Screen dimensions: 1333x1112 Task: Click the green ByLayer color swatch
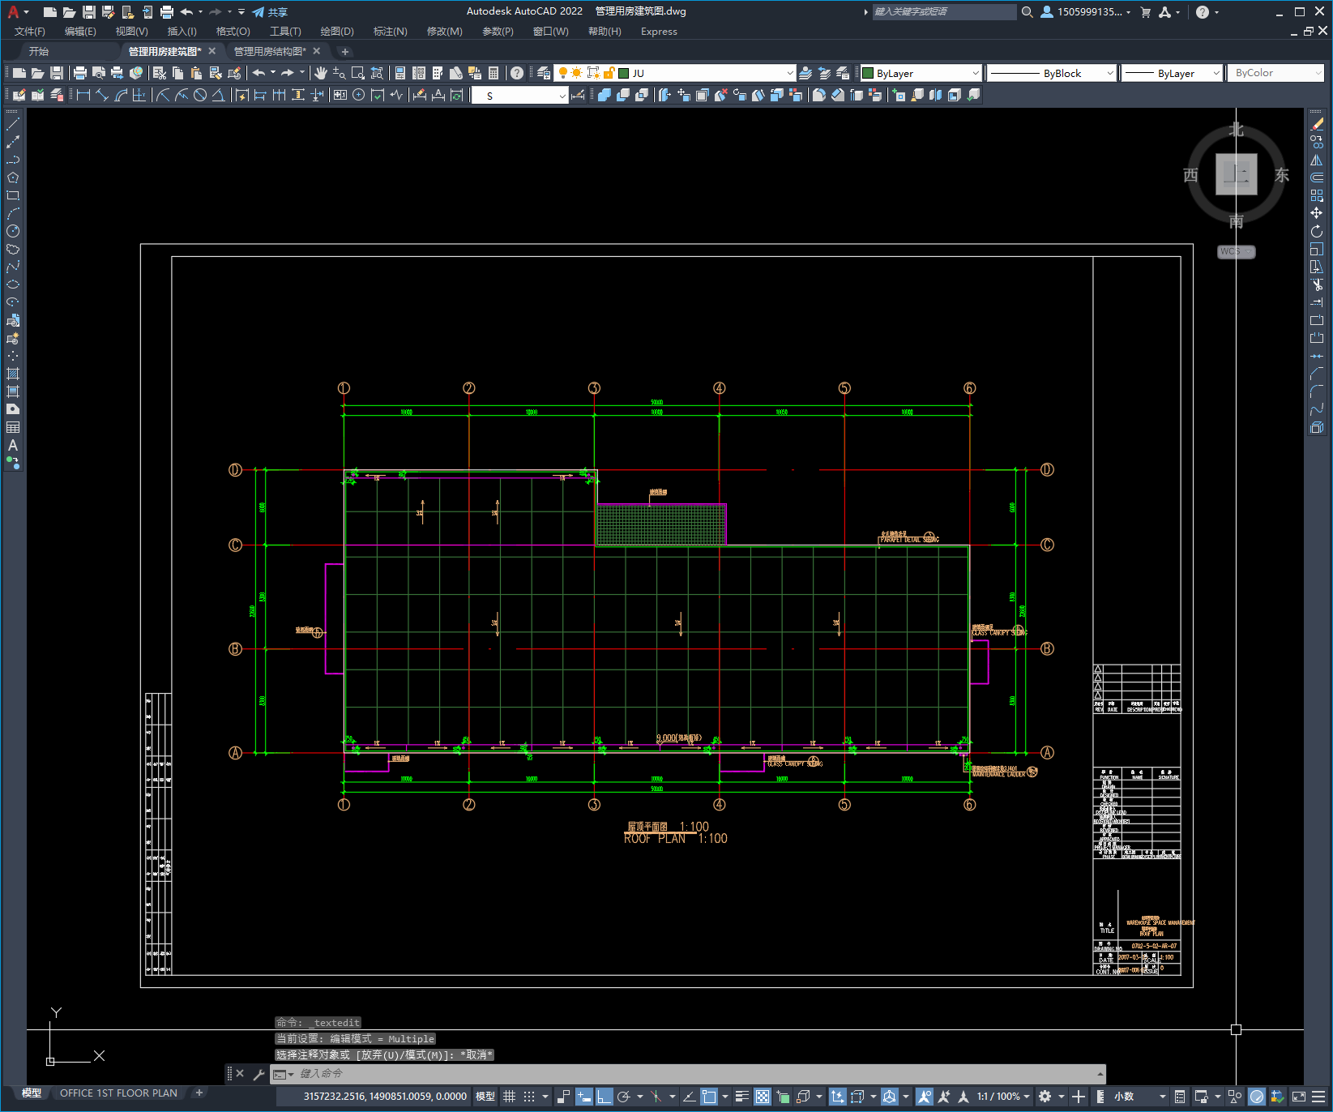click(x=868, y=73)
